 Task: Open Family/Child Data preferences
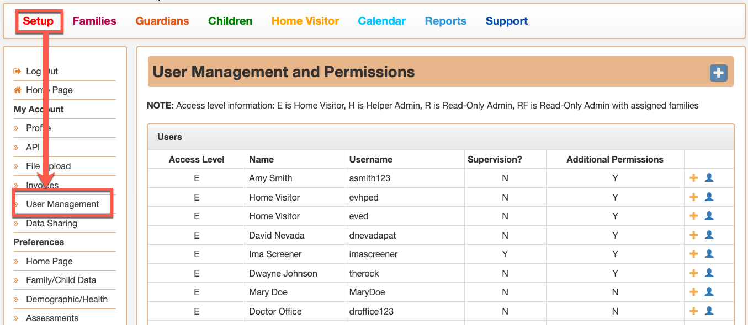pos(61,280)
